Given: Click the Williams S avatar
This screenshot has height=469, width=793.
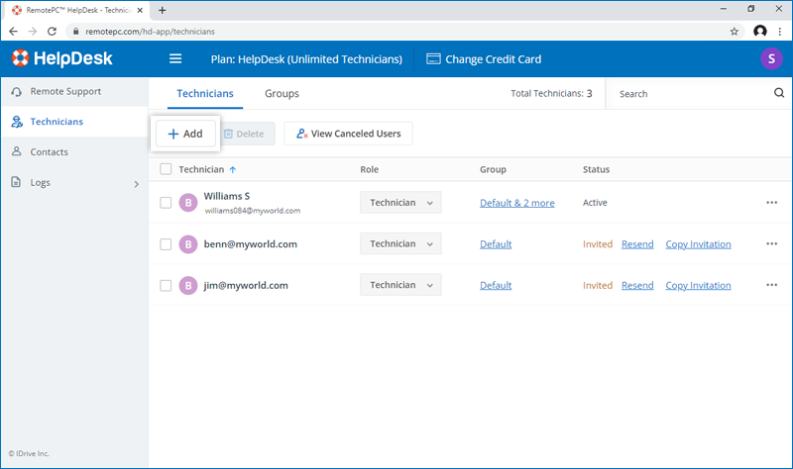Looking at the screenshot, I should point(188,203).
